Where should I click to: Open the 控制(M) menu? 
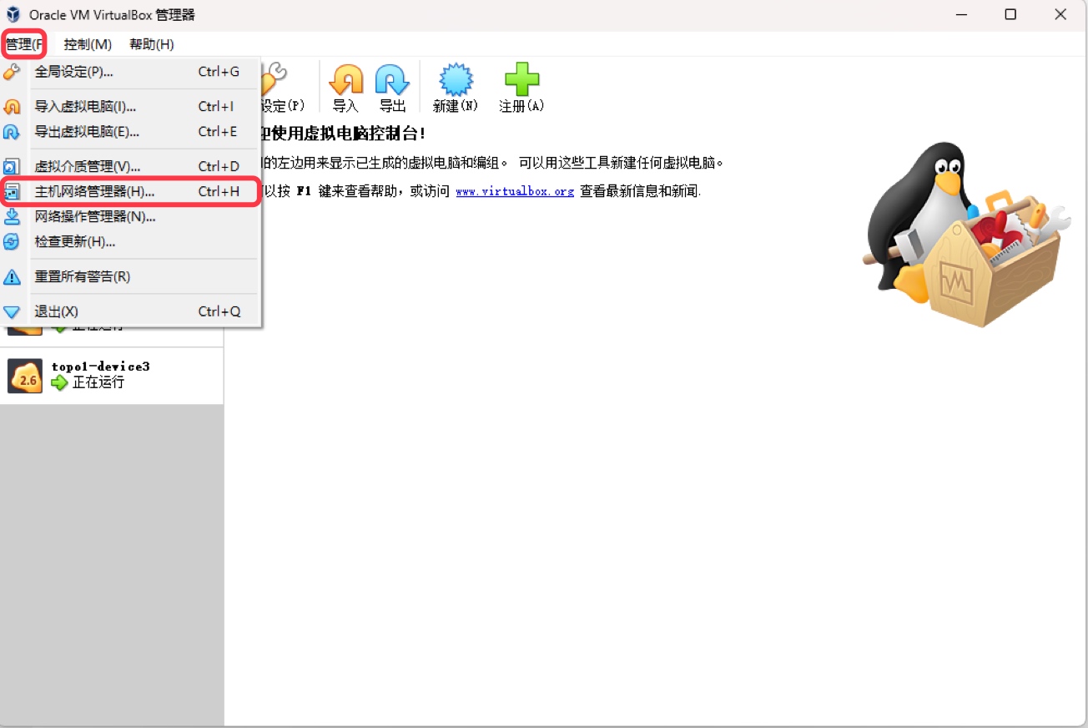pyautogui.click(x=88, y=44)
